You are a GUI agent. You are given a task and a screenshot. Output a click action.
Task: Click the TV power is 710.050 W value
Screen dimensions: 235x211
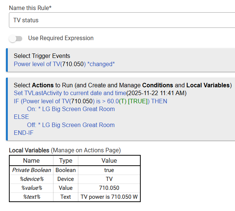[109, 197]
